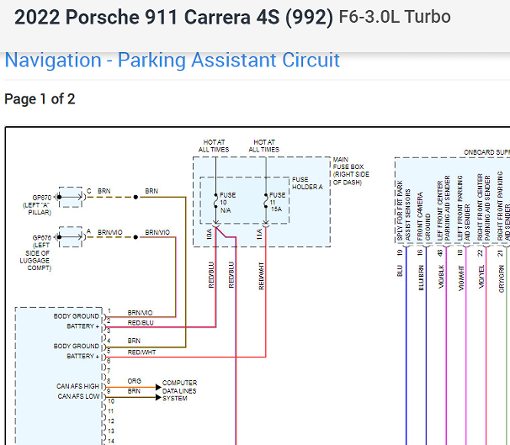The height and width of the screenshot is (445, 510).
Task: Click the VIO/YEL wire label
Action: click(481, 277)
